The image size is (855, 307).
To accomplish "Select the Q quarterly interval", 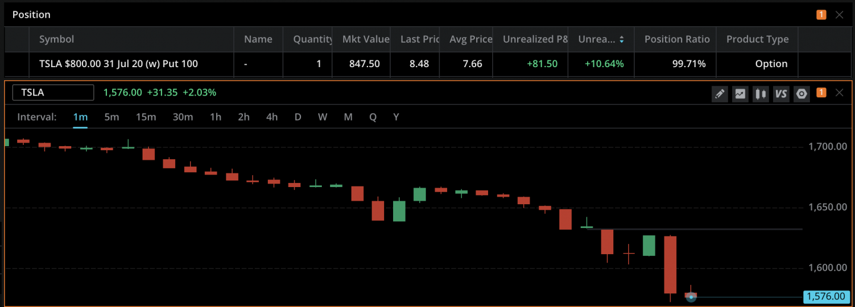I will 373,117.
